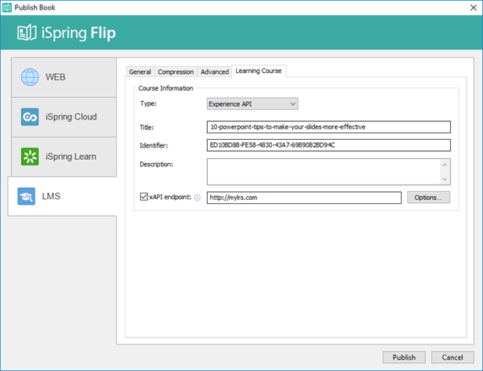This screenshot has height=371, width=483.
Task: Select the LMS destination label
Action: point(52,196)
